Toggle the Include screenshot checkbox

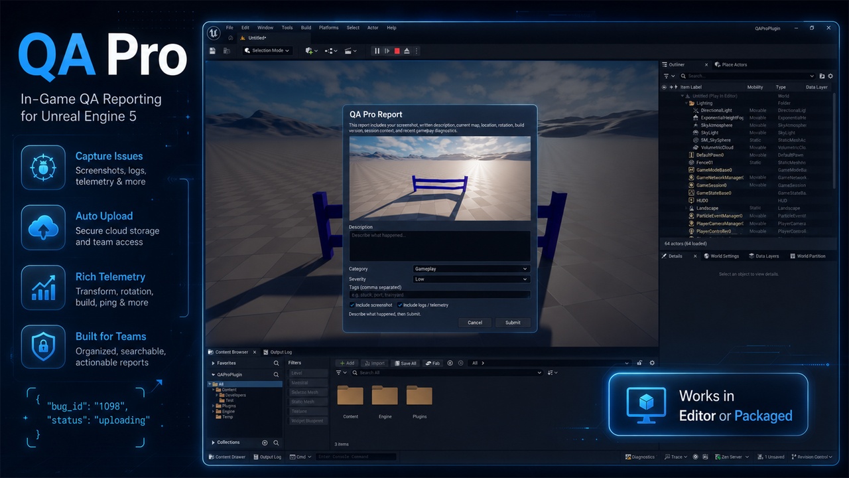(352, 305)
